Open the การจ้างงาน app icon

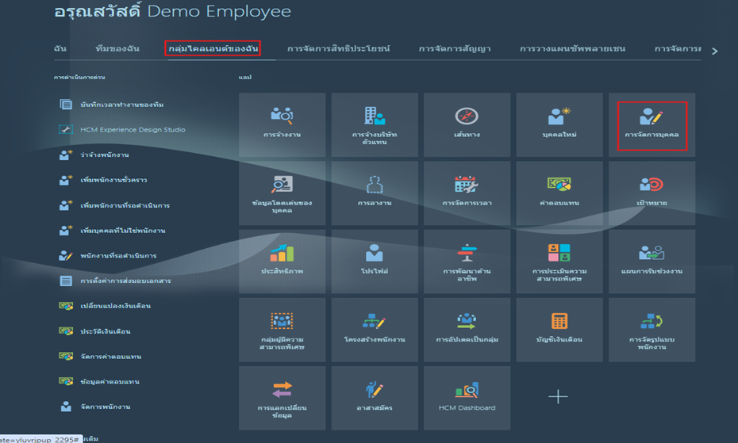(x=282, y=116)
